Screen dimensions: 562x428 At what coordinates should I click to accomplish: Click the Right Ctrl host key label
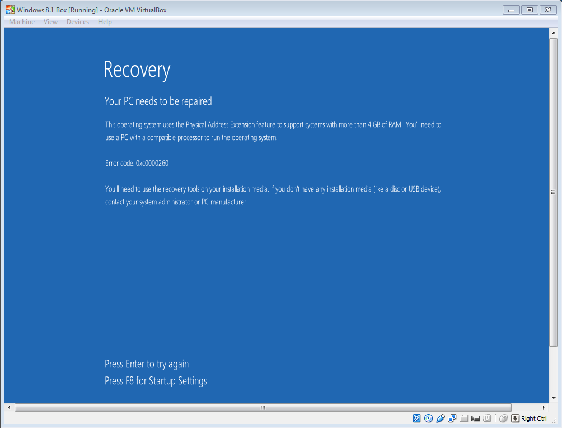[x=533, y=418]
